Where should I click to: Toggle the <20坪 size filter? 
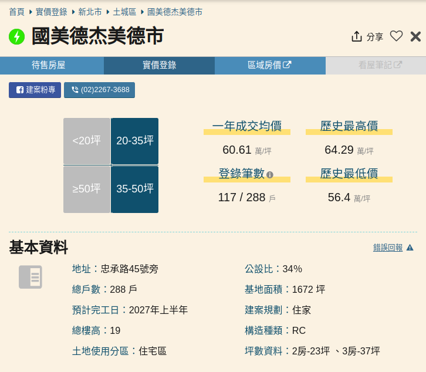pyautogui.click(x=87, y=141)
